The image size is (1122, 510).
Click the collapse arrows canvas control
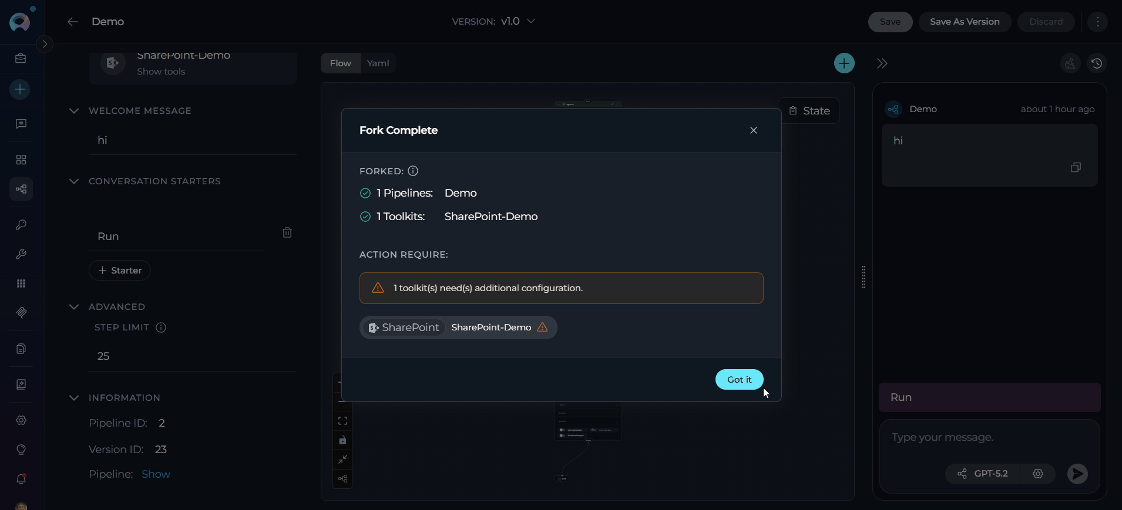[342, 460]
